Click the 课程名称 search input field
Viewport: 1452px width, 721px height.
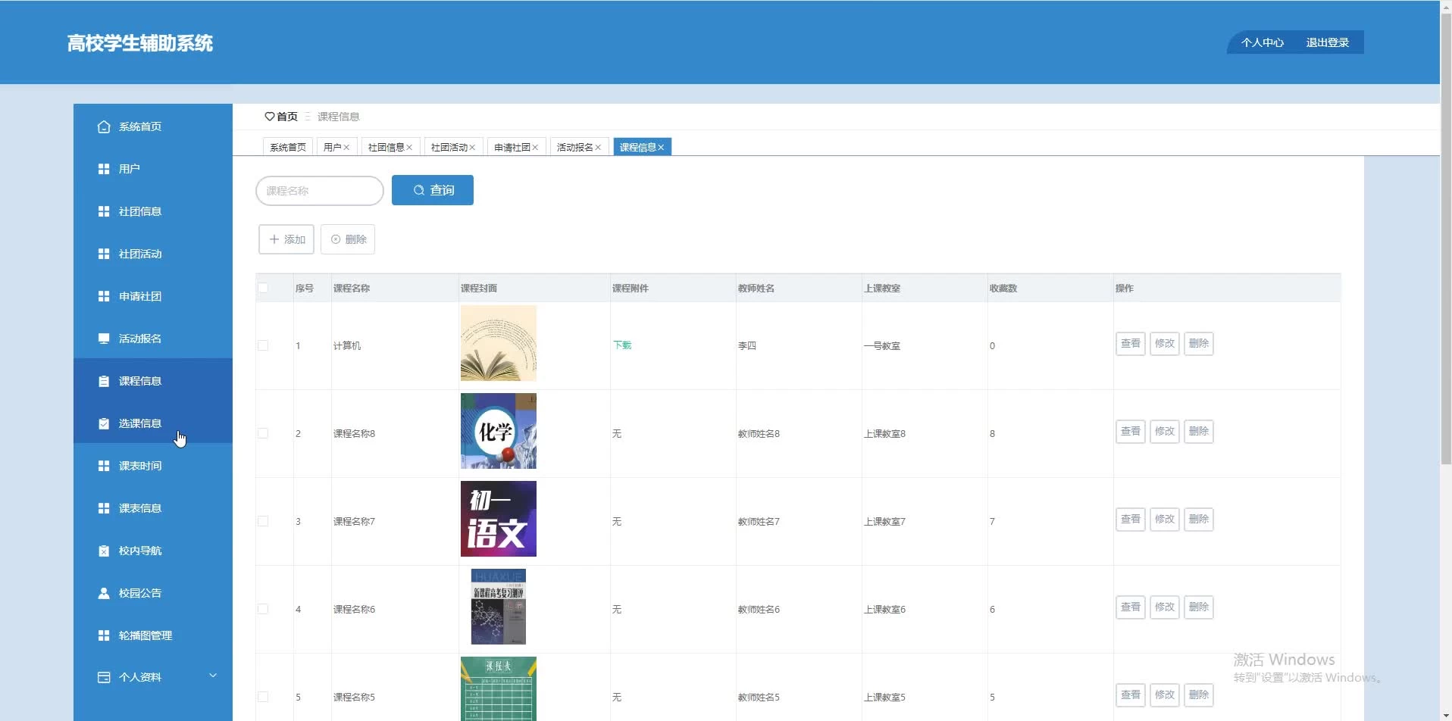click(320, 191)
